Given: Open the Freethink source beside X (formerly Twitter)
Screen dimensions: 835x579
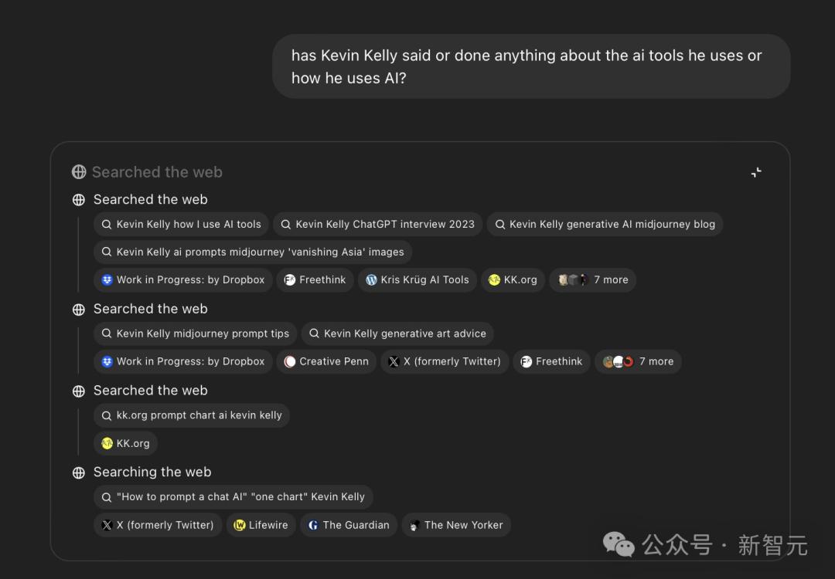Looking at the screenshot, I should pyautogui.click(x=552, y=361).
